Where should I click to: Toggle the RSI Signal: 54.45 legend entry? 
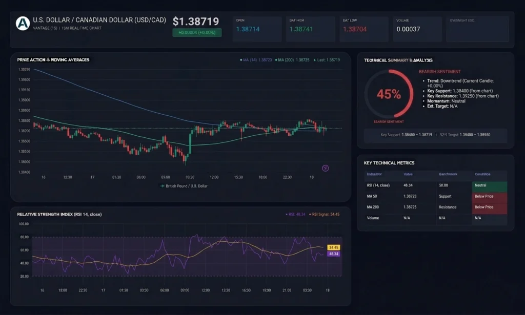pyautogui.click(x=324, y=214)
